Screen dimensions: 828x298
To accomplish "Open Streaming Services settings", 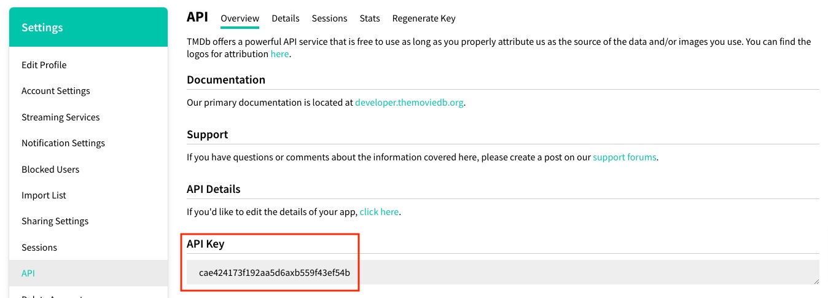I will 60,117.
